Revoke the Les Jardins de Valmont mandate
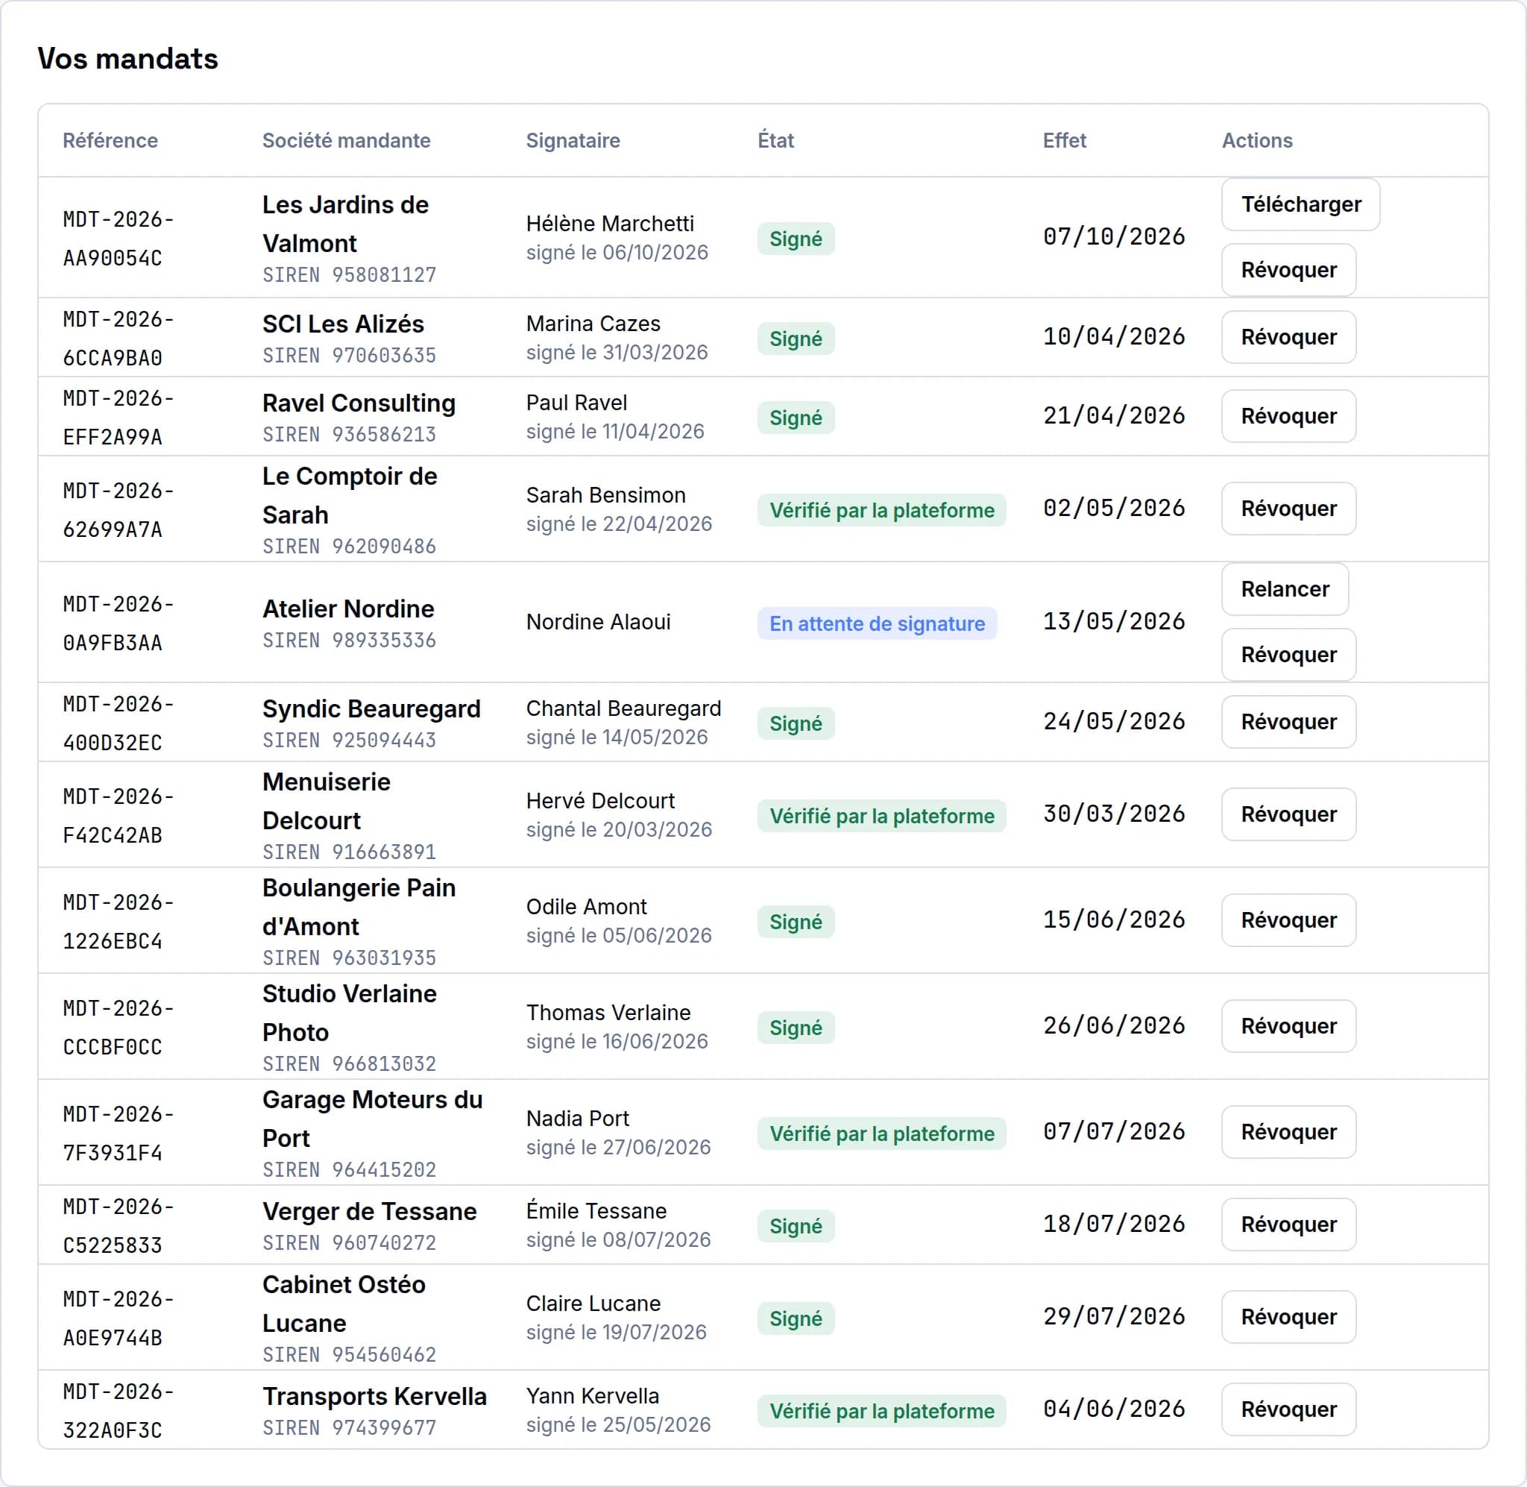The height and width of the screenshot is (1487, 1527). pos(1289,270)
